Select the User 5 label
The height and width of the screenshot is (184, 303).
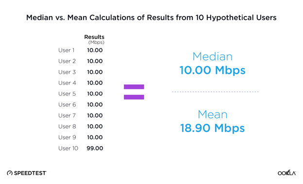point(67,94)
